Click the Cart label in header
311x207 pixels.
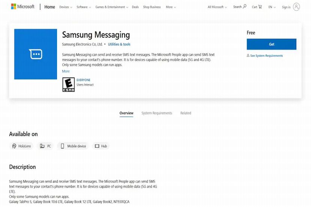click(x=254, y=7)
